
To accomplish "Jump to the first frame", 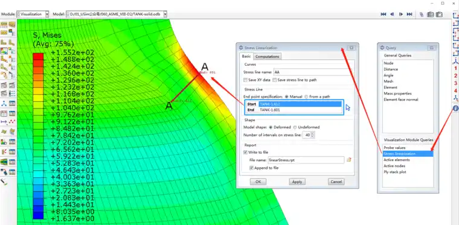I will coord(383,14).
